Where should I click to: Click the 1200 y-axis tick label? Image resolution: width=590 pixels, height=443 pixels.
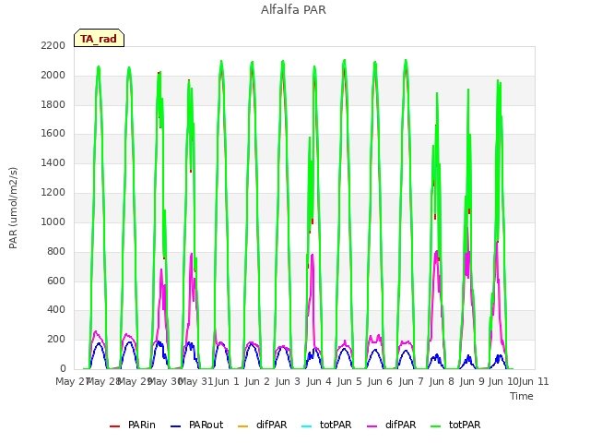coord(53,193)
